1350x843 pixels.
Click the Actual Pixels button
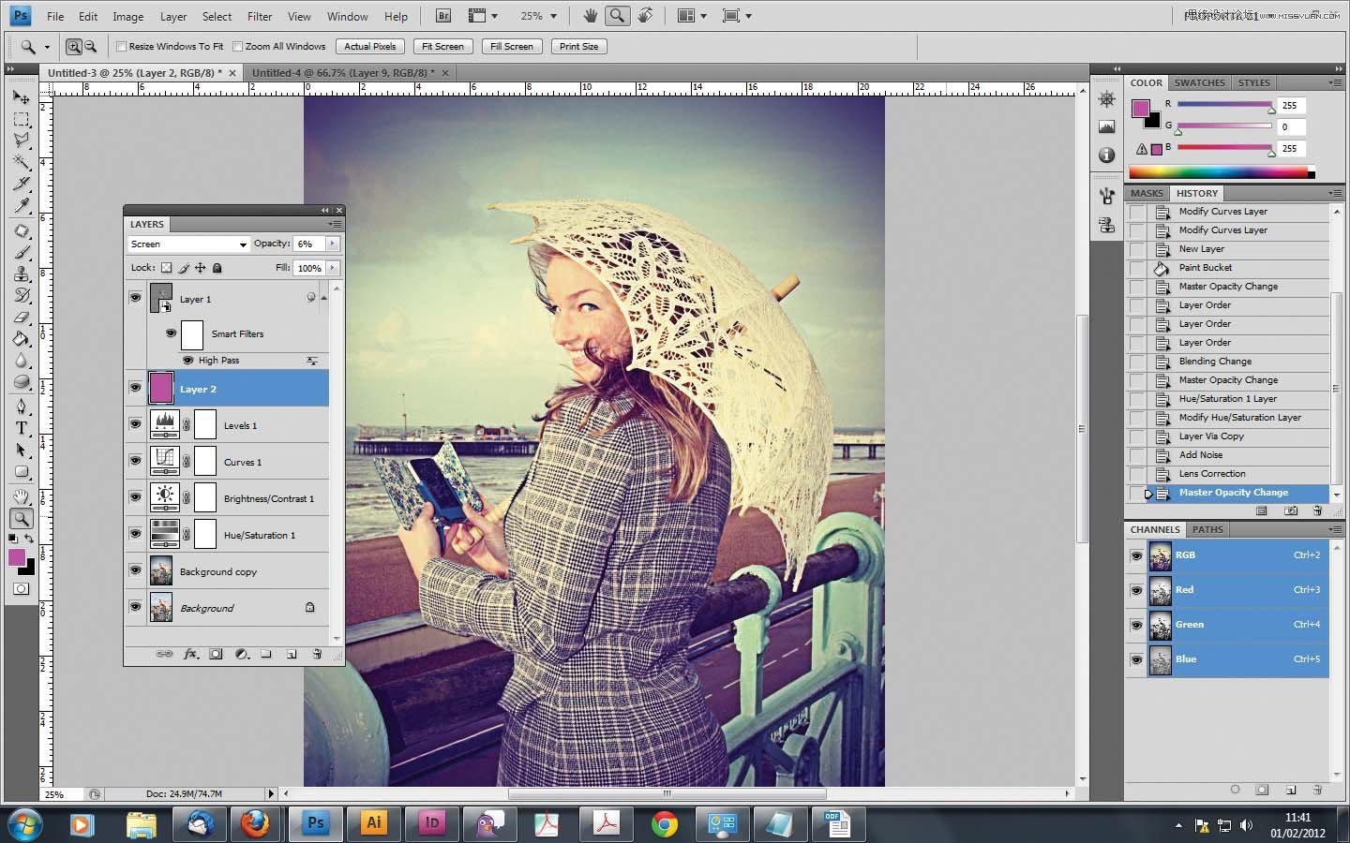pos(369,46)
